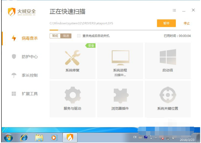Switch scan speed to 常规 mode
This screenshot has height=143, width=201.
point(55,36)
